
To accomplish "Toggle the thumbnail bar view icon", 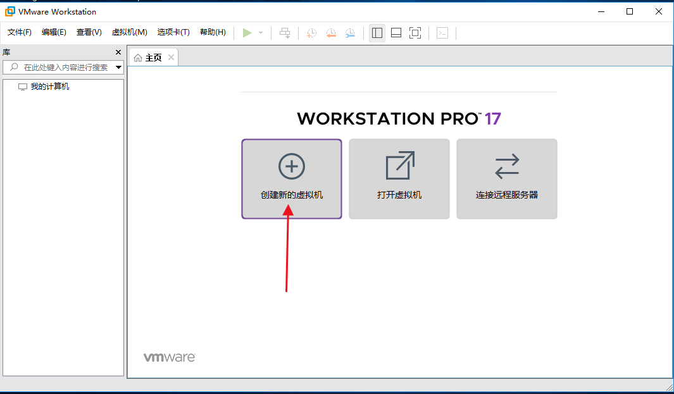I will [x=396, y=33].
